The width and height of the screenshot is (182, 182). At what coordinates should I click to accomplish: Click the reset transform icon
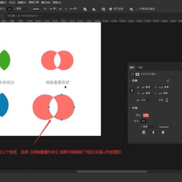(168, 81)
